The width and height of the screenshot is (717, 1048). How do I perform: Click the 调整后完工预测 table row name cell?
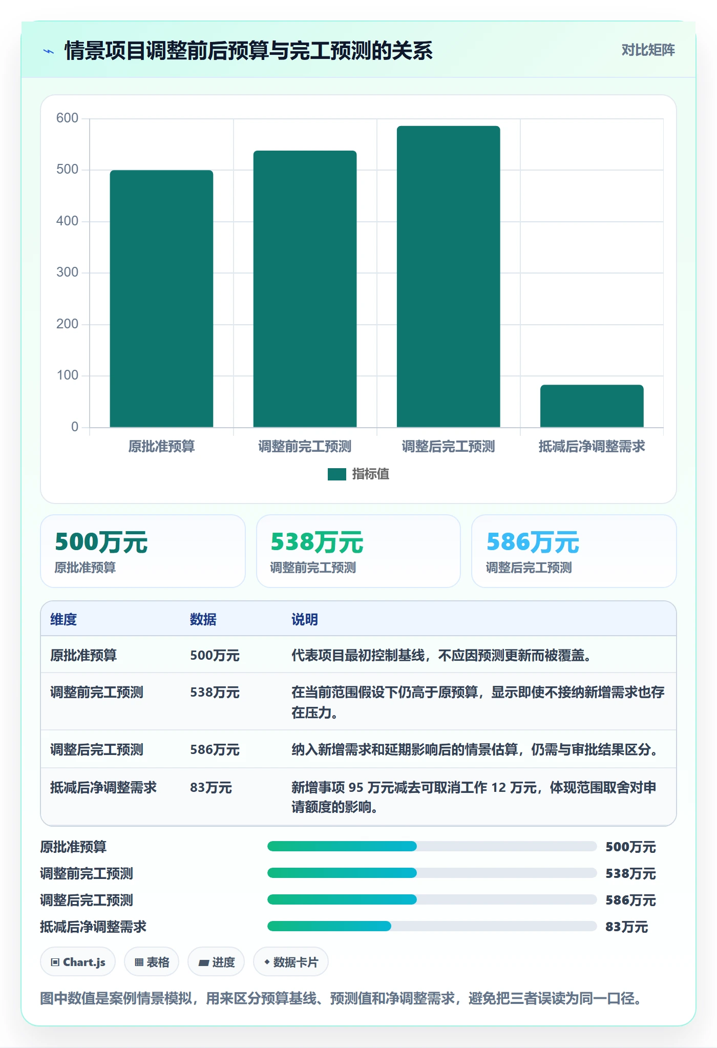(x=97, y=749)
